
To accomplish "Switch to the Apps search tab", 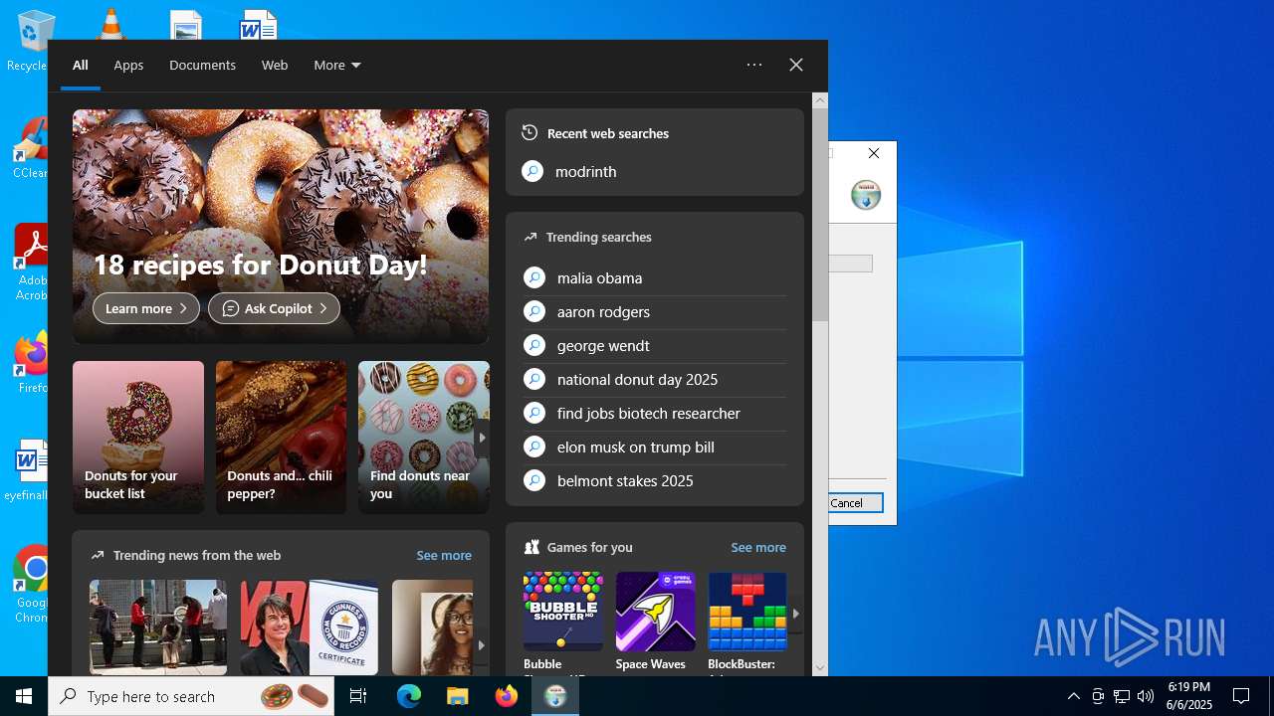I will [x=128, y=65].
